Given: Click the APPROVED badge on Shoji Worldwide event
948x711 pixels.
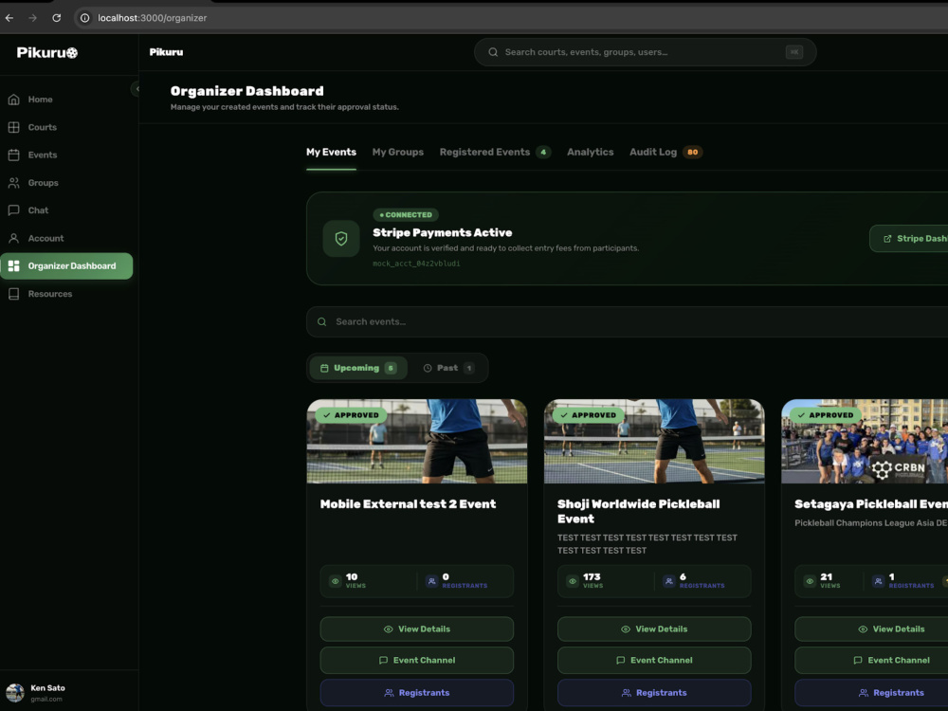Looking at the screenshot, I should pyautogui.click(x=589, y=415).
